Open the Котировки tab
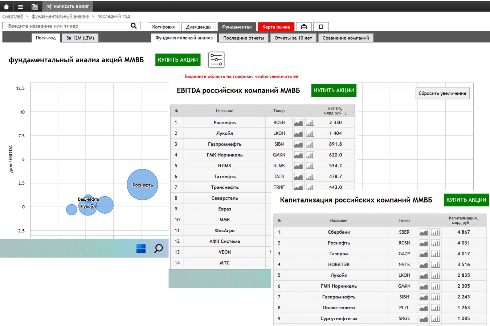Image resolution: width=490 pixels, height=326 pixels. coord(164,27)
